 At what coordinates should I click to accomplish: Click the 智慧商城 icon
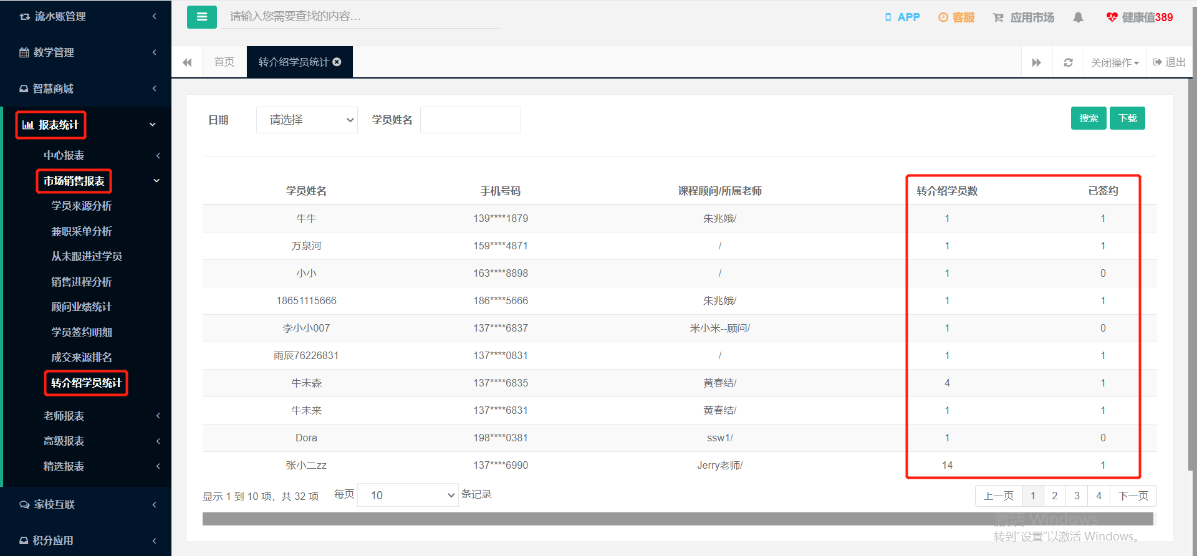point(24,89)
